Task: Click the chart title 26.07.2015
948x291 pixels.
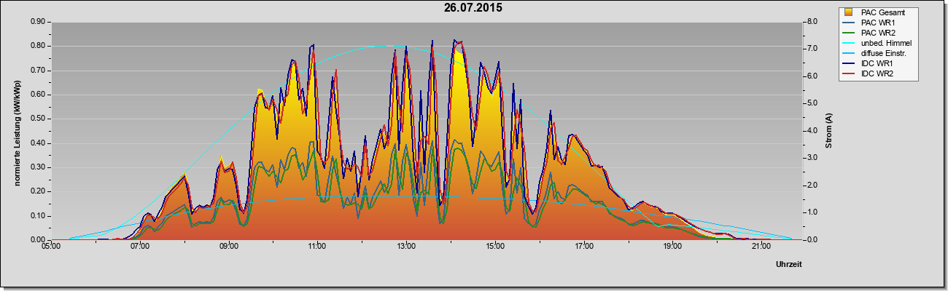Action: click(x=473, y=9)
